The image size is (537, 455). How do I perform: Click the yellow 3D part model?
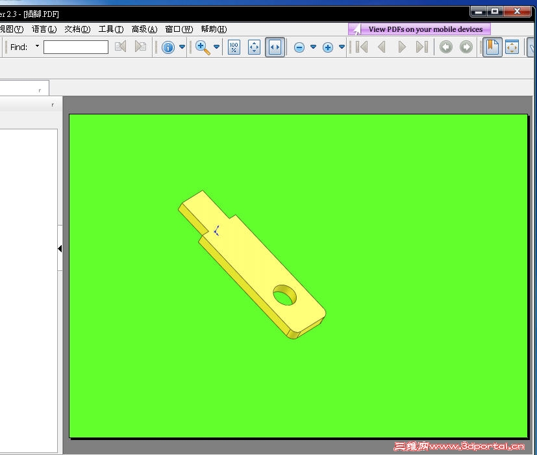coord(252,265)
